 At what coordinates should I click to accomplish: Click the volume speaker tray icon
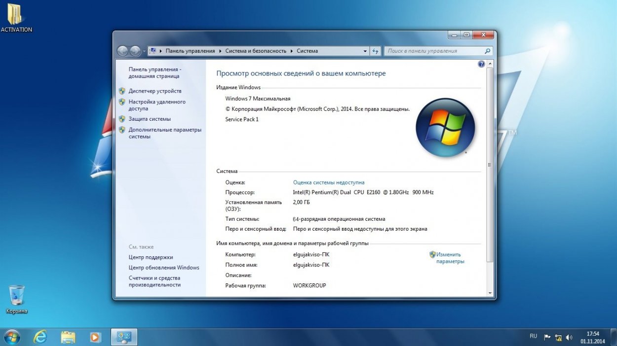click(x=569, y=338)
